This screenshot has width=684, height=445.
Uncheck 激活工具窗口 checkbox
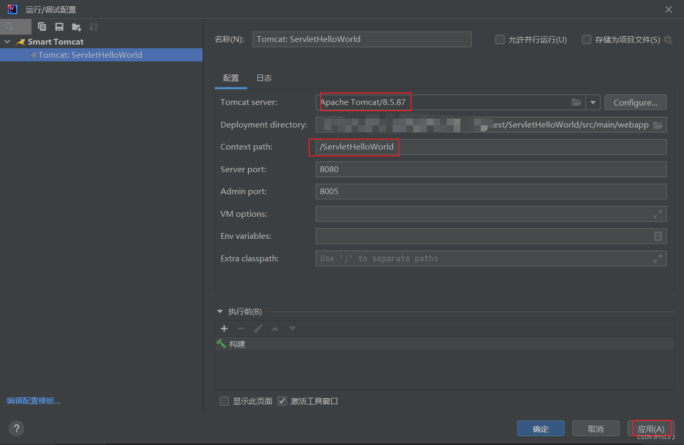(282, 401)
